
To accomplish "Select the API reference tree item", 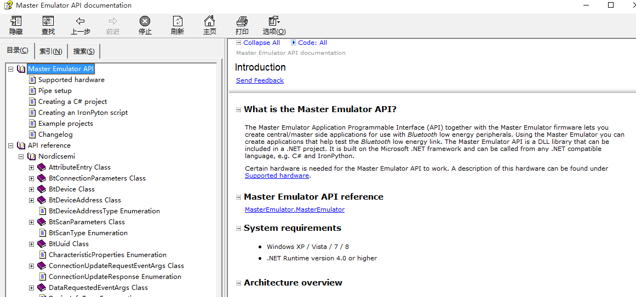I will [x=49, y=145].
